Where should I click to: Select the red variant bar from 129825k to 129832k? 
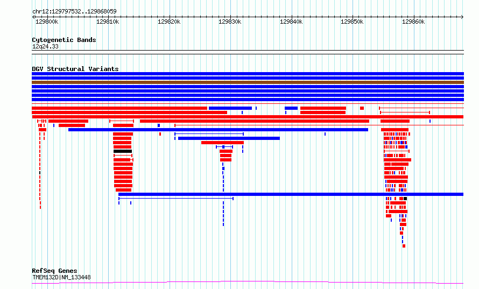pos(222,143)
